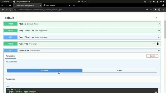Click the Clear button
The image size is (166, 93).
pyautogui.click(x=120, y=71)
